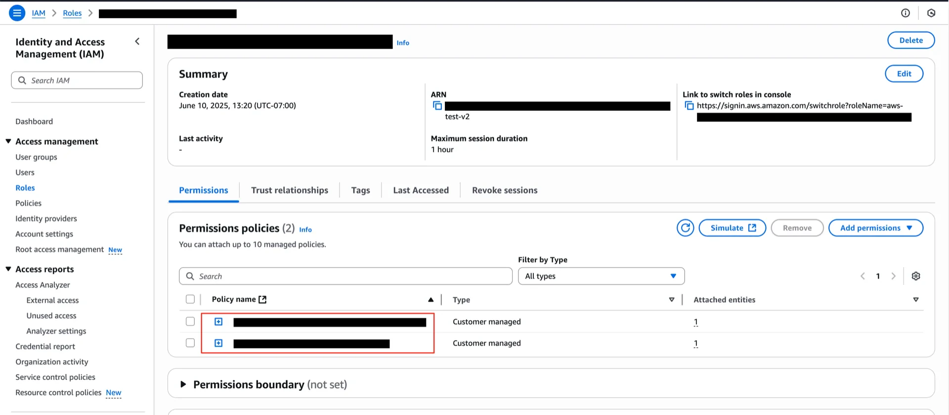Open the IAM breadcrumb link
Screen dimensions: 949x415
click(x=39, y=13)
